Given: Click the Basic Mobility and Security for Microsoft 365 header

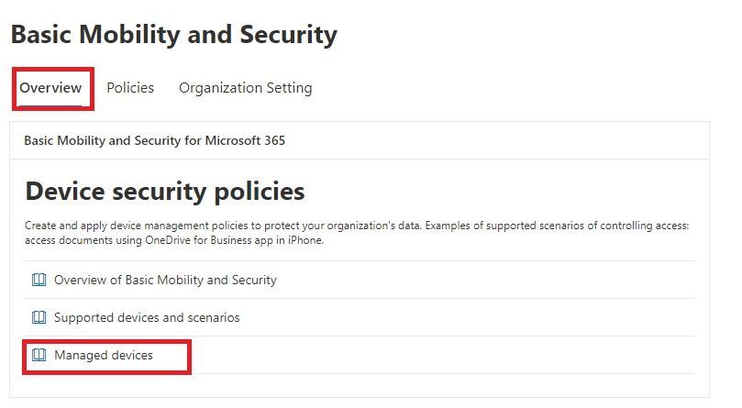Looking at the screenshot, I should coord(154,141).
